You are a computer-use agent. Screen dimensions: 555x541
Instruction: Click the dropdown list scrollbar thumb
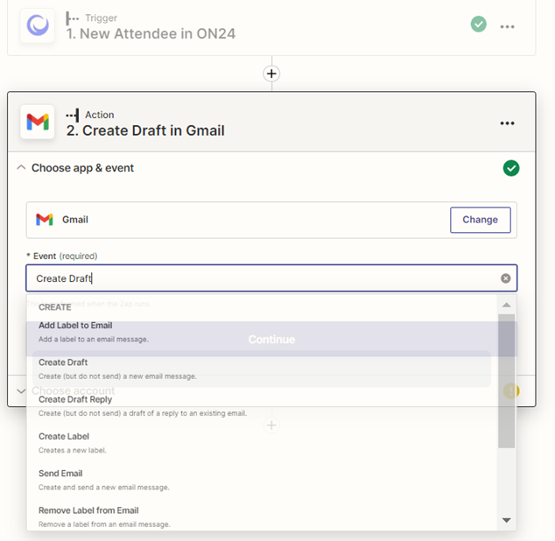tap(506, 381)
